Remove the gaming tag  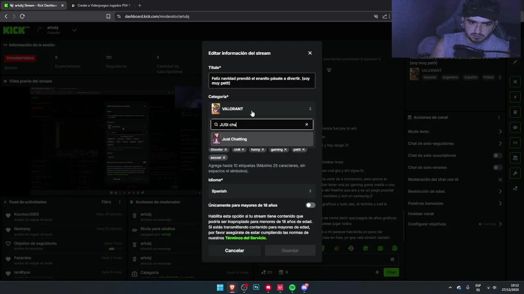point(285,149)
